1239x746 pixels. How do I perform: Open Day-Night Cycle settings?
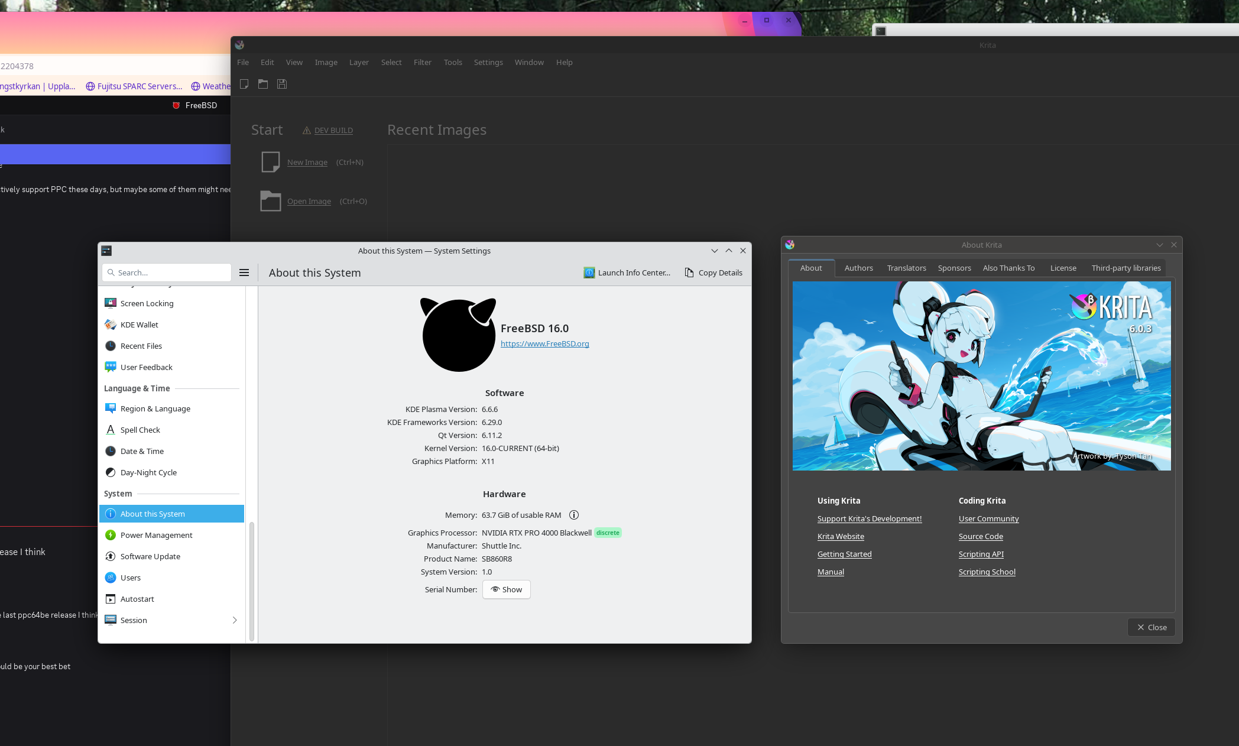pyautogui.click(x=171, y=472)
